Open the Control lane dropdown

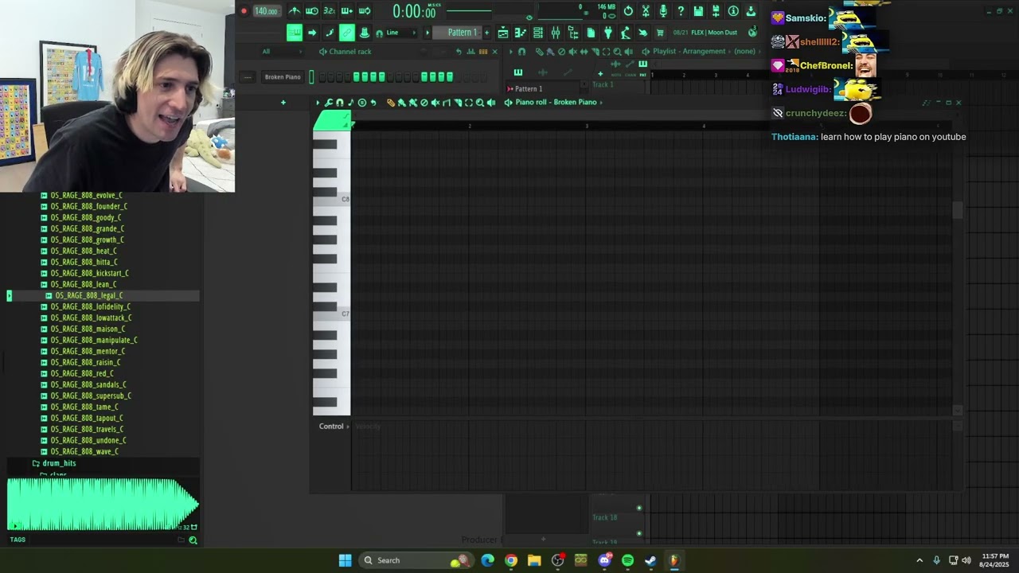(x=334, y=427)
